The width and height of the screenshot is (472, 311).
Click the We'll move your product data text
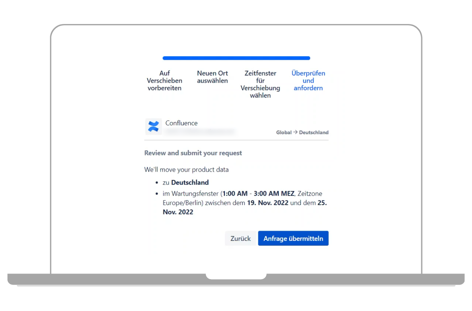click(x=186, y=170)
